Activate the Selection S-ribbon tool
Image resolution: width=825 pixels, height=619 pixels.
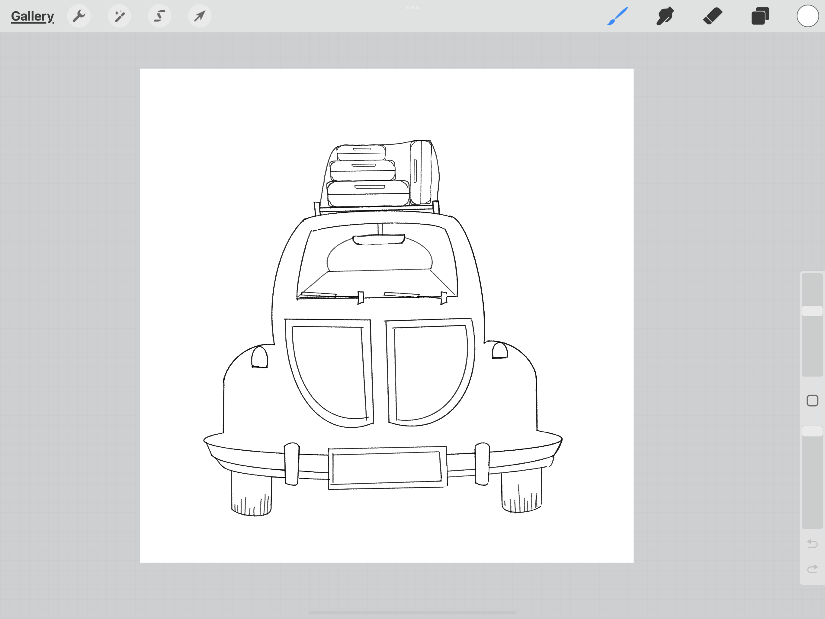tap(160, 16)
